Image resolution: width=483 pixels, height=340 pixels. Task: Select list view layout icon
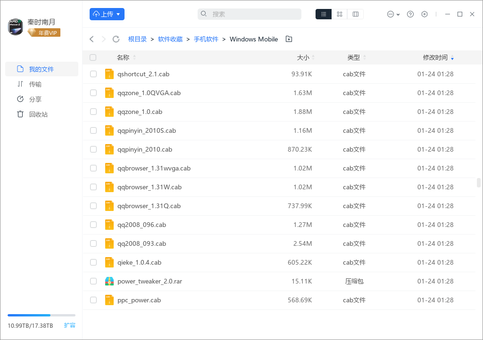click(x=324, y=14)
